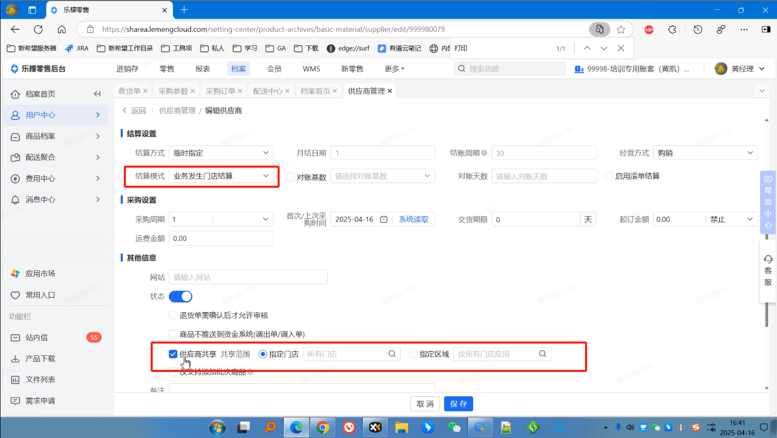Check 商品不推送到资金系统 option
This screenshot has height=438, width=777.
pyautogui.click(x=173, y=334)
